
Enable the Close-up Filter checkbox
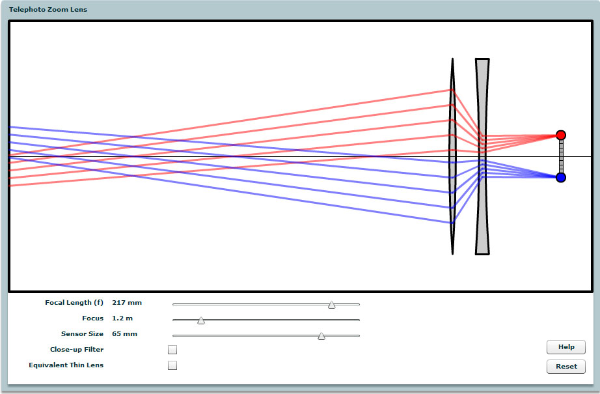pyautogui.click(x=172, y=350)
